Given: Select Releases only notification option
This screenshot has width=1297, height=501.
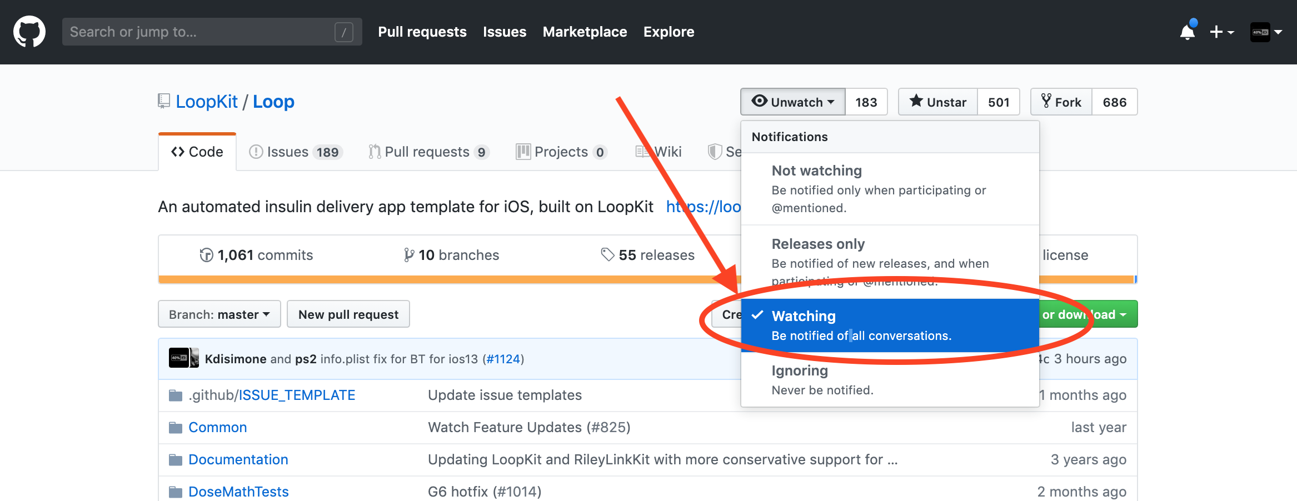Looking at the screenshot, I should click(x=890, y=262).
